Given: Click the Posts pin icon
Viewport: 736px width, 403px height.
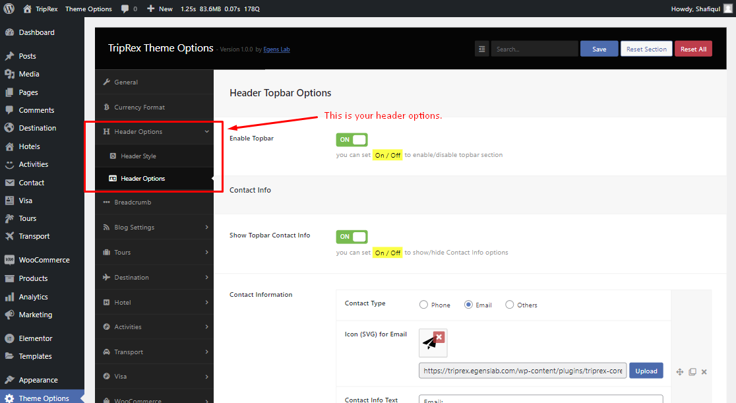Looking at the screenshot, I should pos(9,56).
